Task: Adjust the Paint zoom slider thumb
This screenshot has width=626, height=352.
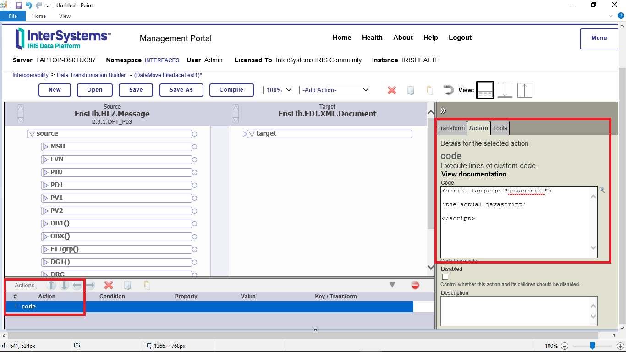Action: pyautogui.click(x=592, y=346)
